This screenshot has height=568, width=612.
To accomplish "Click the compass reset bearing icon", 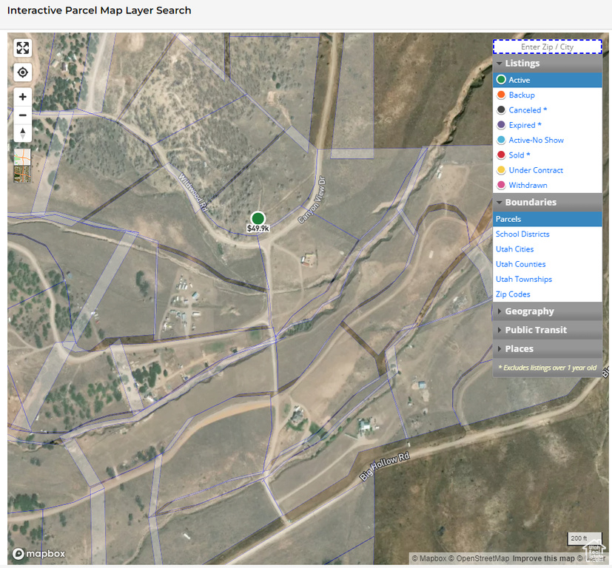I will point(22,133).
